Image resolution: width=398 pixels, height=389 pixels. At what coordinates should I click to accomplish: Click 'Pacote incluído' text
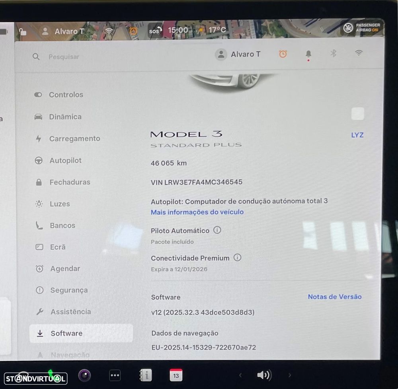click(172, 242)
